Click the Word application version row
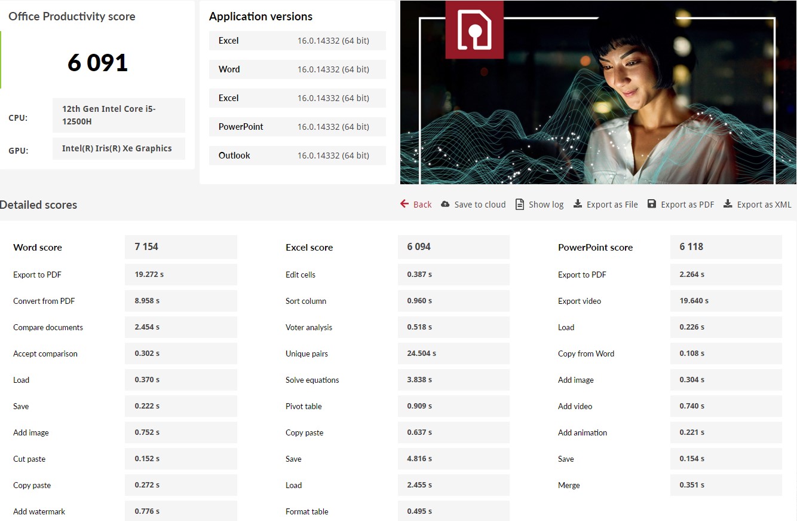Screen dimensions: 797x521 (298, 69)
